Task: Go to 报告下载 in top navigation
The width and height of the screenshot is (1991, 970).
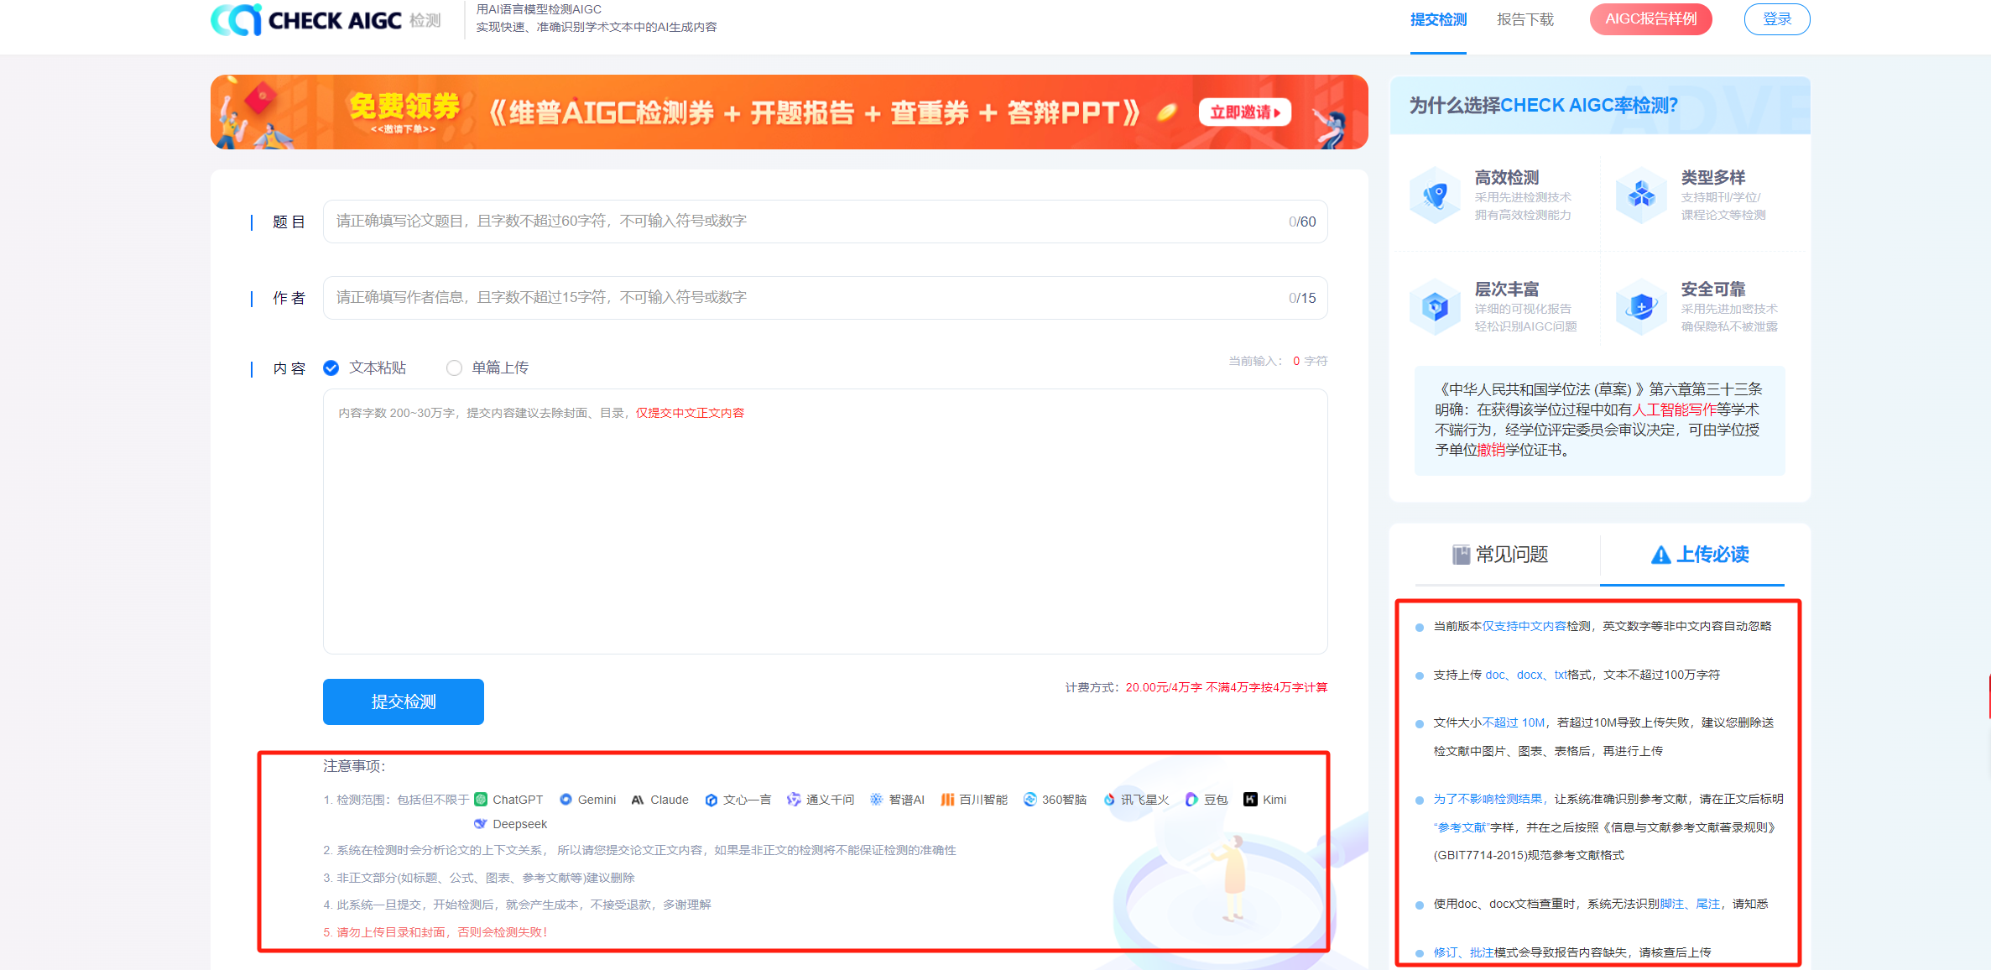Action: click(x=1525, y=20)
